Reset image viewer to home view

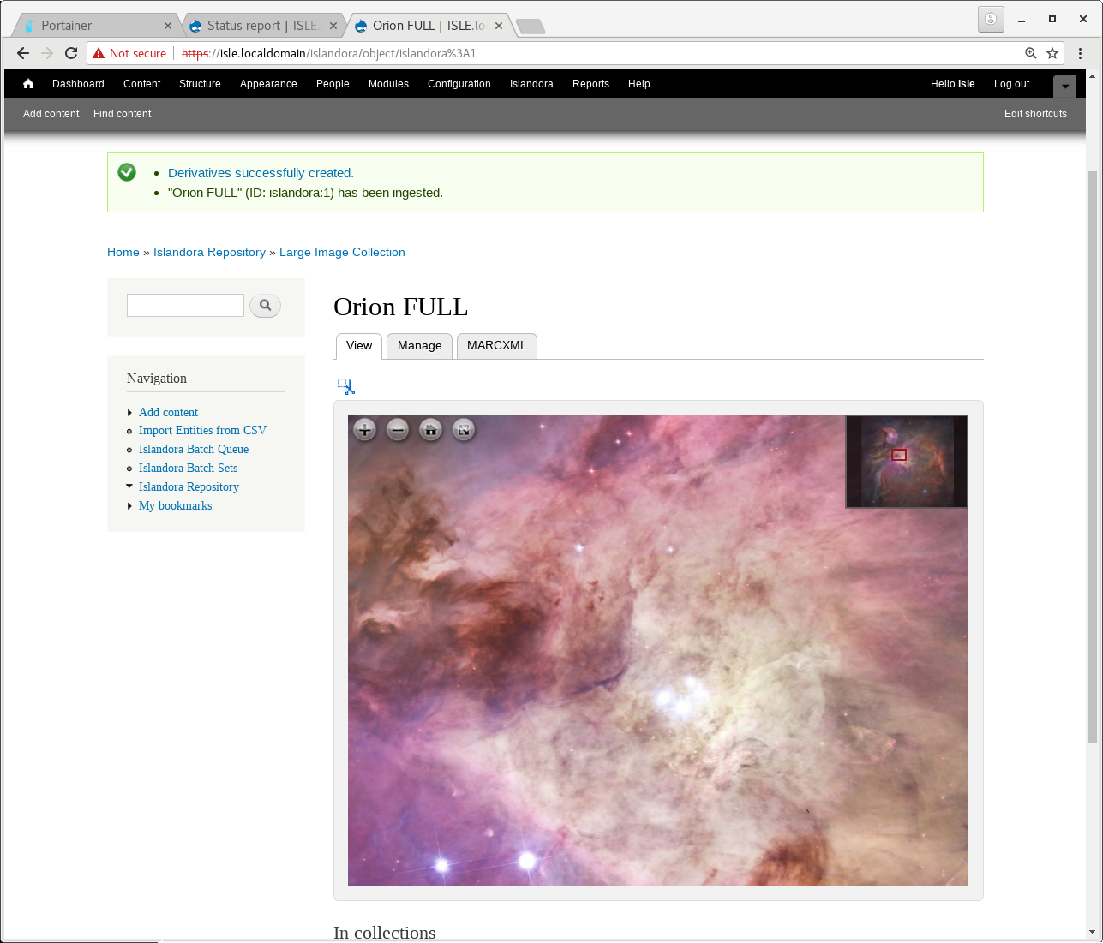point(431,430)
